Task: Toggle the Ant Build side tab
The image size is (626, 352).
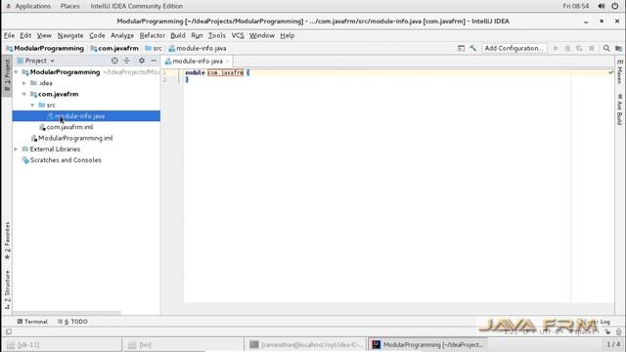Action: click(x=619, y=110)
